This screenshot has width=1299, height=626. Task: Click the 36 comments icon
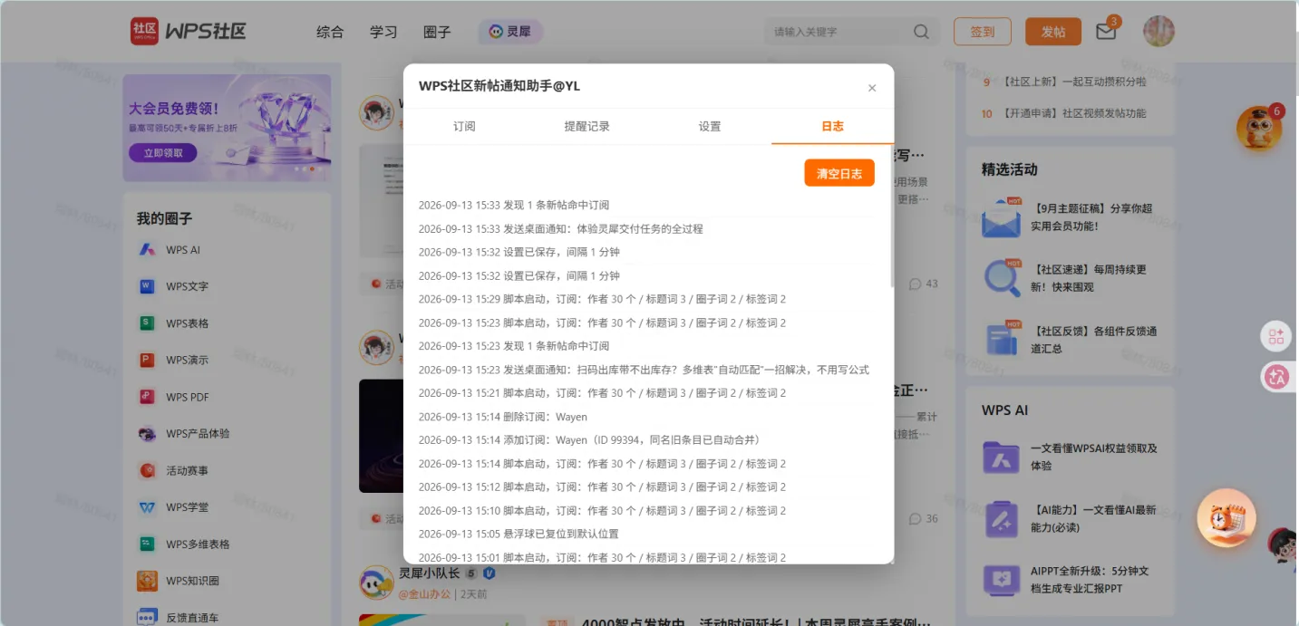click(x=916, y=519)
